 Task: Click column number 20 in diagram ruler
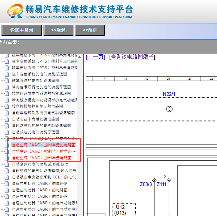pos(168,79)
